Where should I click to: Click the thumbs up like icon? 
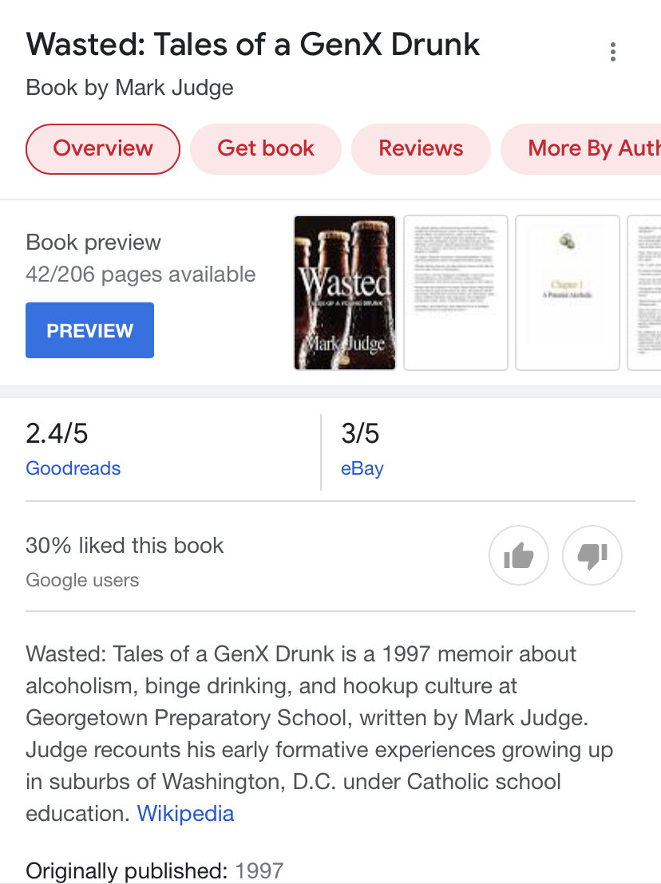(x=519, y=555)
